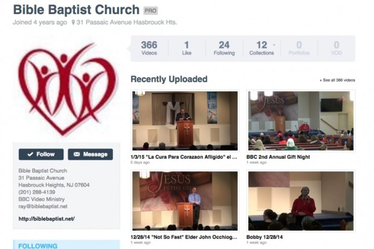Play the Not So Fast video thumbnail
This screenshot has height=249, width=374.
click(185, 201)
